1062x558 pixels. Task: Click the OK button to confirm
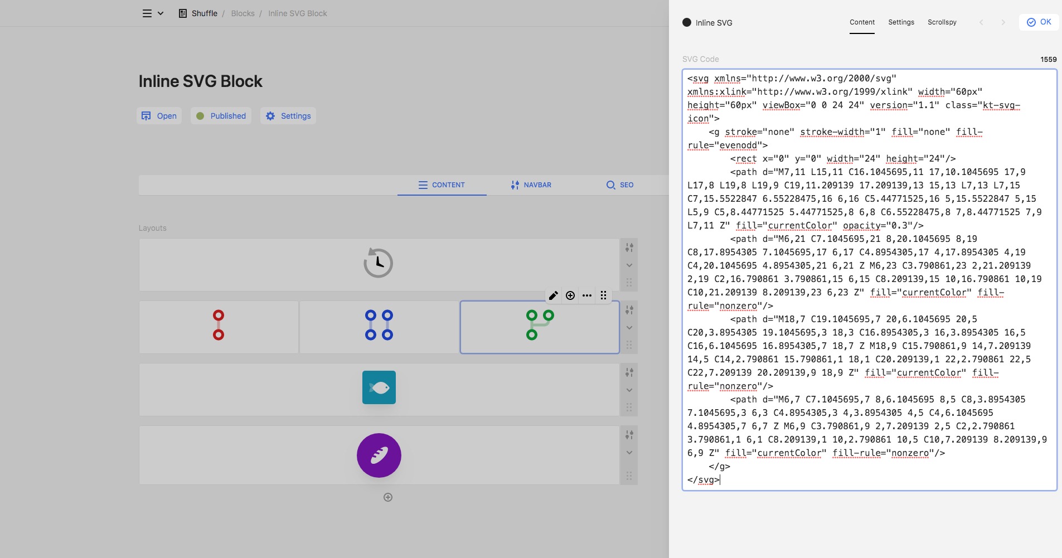1039,22
